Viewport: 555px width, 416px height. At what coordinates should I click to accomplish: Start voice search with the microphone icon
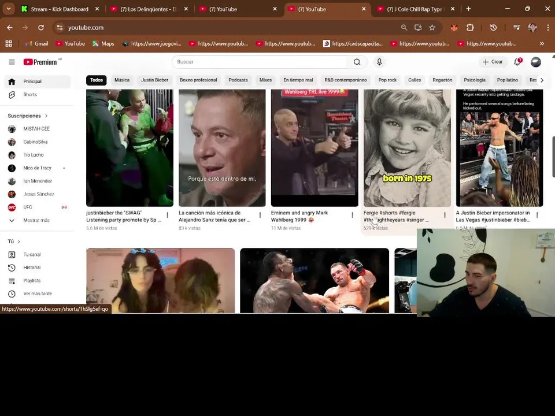pos(379,62)
